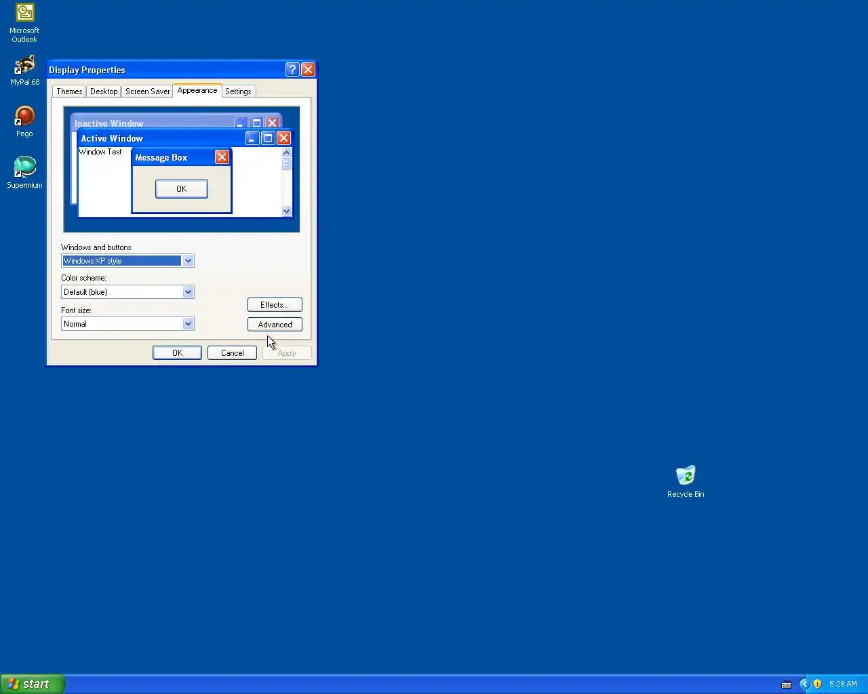This screenshot has height=694, width=868.
Task: Select the Appearance tab
Action: point(197,90)
